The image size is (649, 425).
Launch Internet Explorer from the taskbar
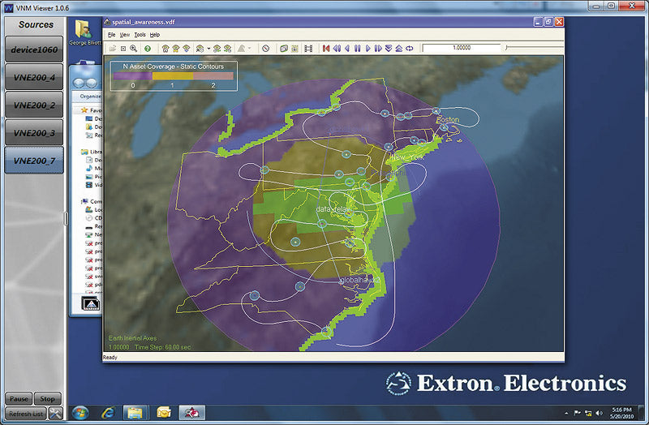click(x=109, y=413)
